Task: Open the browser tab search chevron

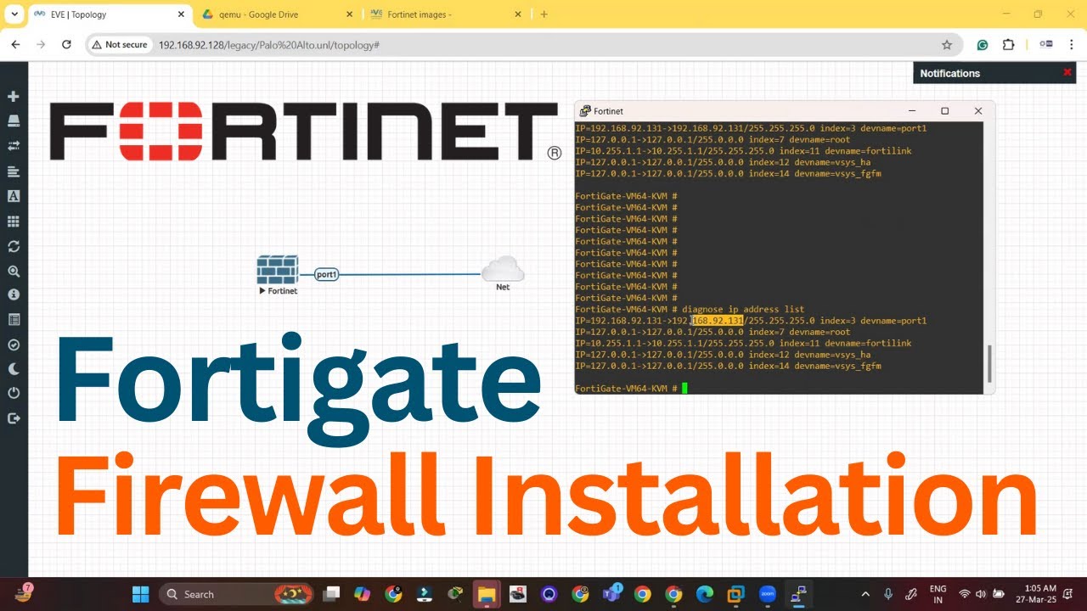Action: coord(14,14)
